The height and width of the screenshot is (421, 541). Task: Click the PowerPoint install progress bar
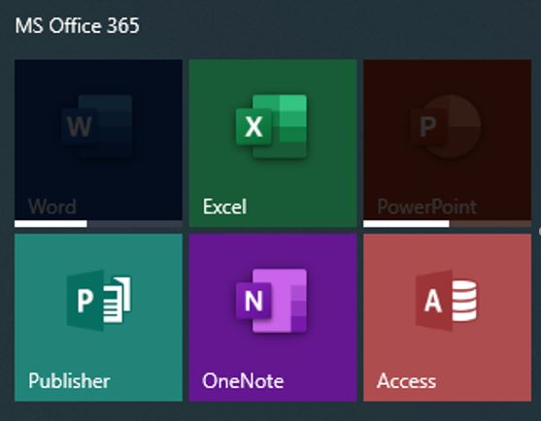447,224
